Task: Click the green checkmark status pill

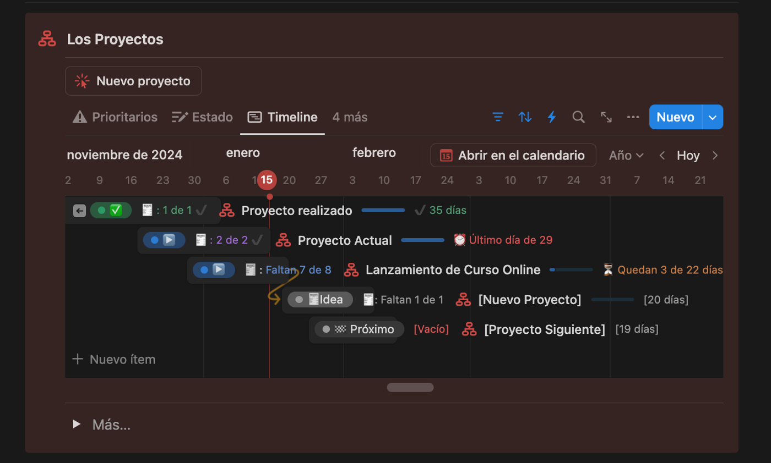Action: click(111, 210)
